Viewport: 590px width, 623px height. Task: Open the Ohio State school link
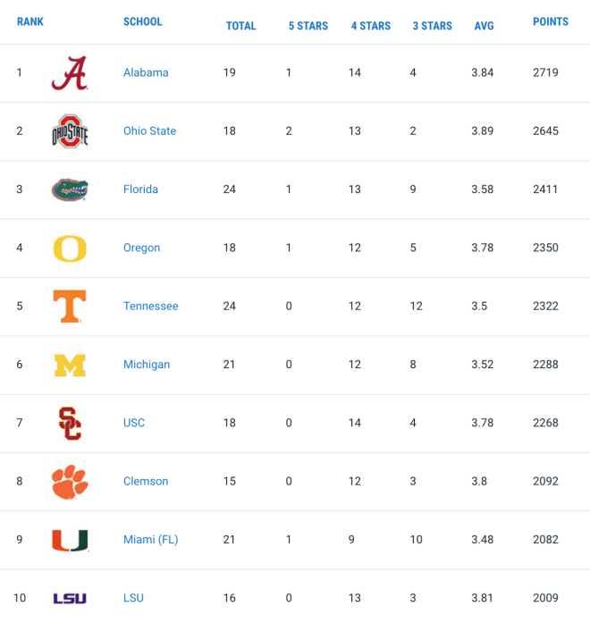150,131
